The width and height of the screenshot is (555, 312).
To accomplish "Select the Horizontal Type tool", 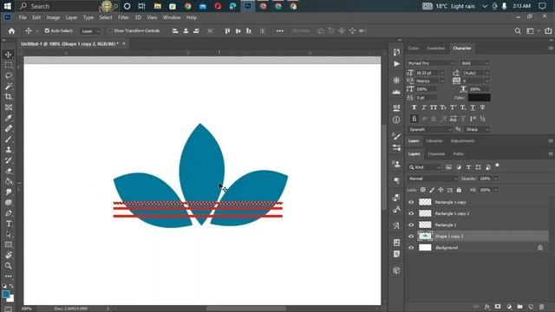I will click(x=9, y=224).
